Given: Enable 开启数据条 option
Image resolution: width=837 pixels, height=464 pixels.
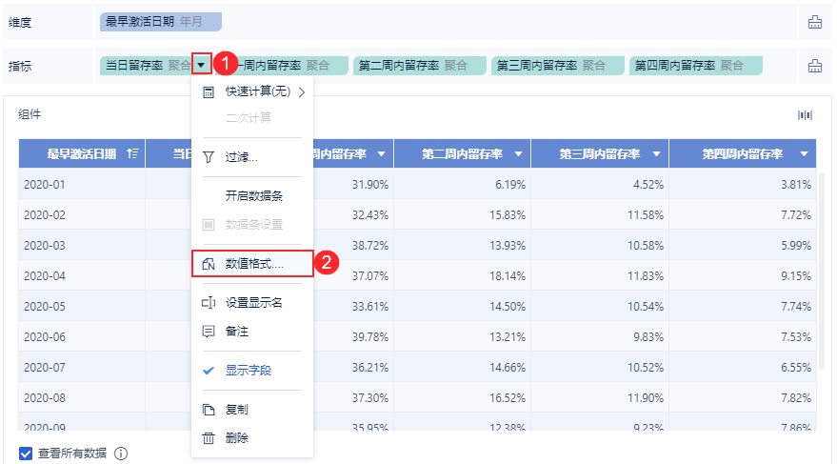Looking at the screenshot, I should click(253, 196).
